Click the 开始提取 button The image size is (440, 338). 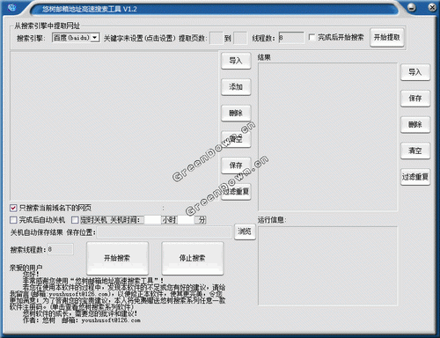click(387, 38)
